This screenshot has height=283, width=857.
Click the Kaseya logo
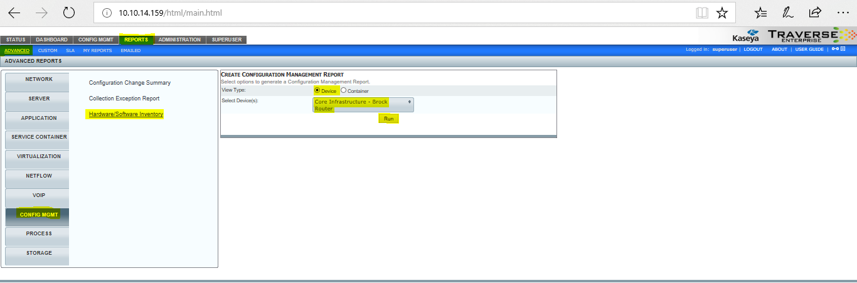tap(747, 36)
